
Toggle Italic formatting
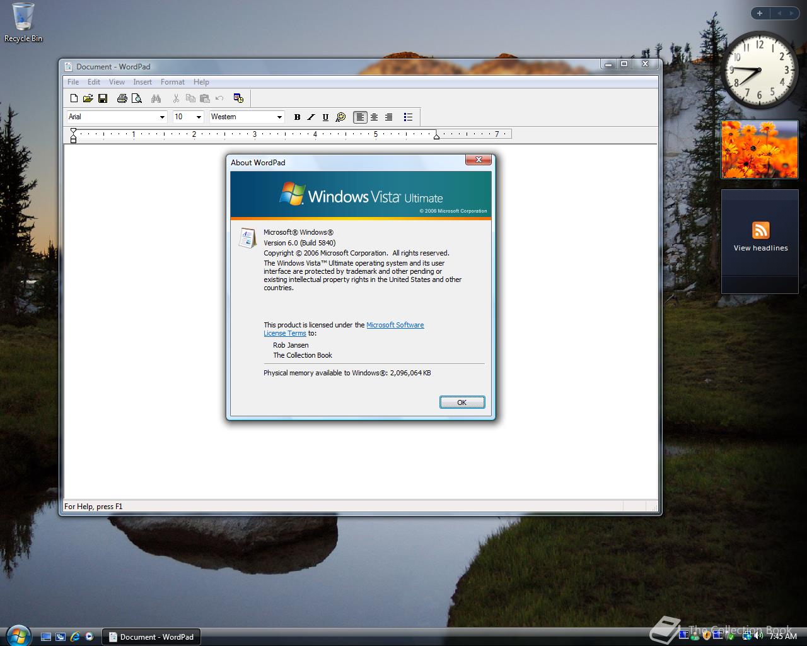coord(311,117)
